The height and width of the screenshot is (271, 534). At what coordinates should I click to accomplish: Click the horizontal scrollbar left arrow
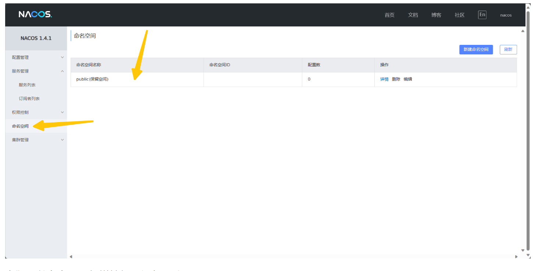[71, 256]
